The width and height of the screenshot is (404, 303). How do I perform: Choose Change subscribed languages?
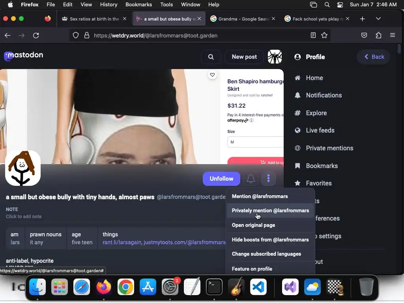point(271,254)
